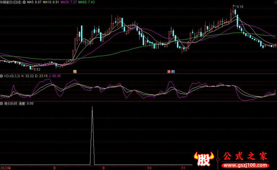Click the month 9 marker on time axis
The height and width of the screenshot is (170, 277).
point(103,168)
